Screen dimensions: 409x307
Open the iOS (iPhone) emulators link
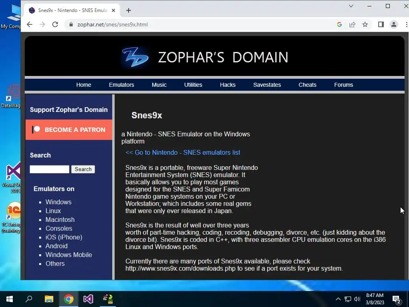(x=64, y=237)
